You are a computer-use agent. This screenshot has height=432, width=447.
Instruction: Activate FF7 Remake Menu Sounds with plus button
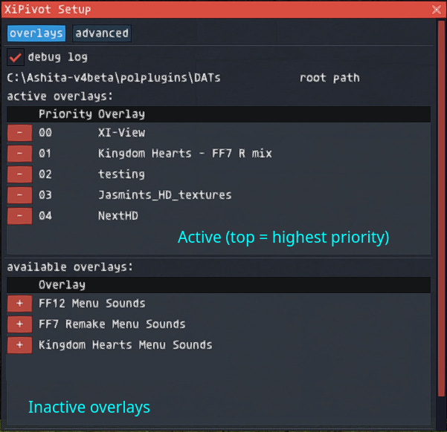[19, 324]
